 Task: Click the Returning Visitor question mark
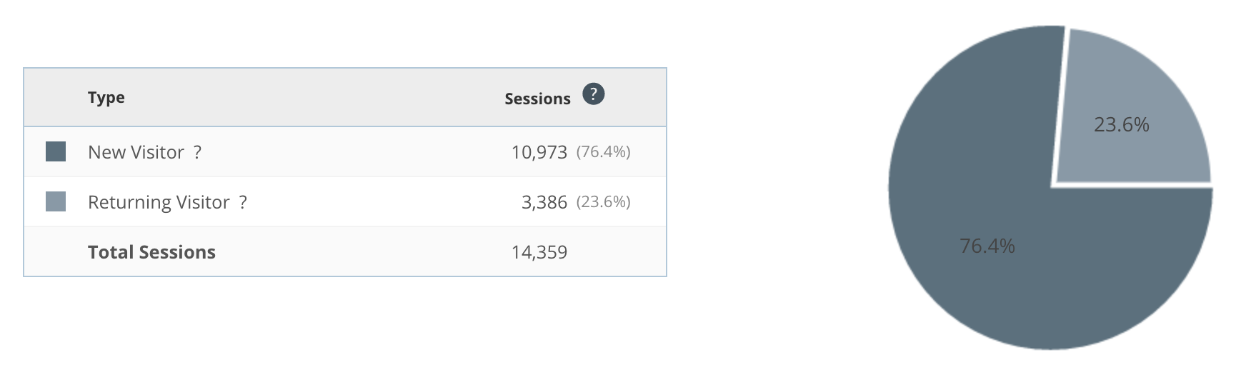243,202
